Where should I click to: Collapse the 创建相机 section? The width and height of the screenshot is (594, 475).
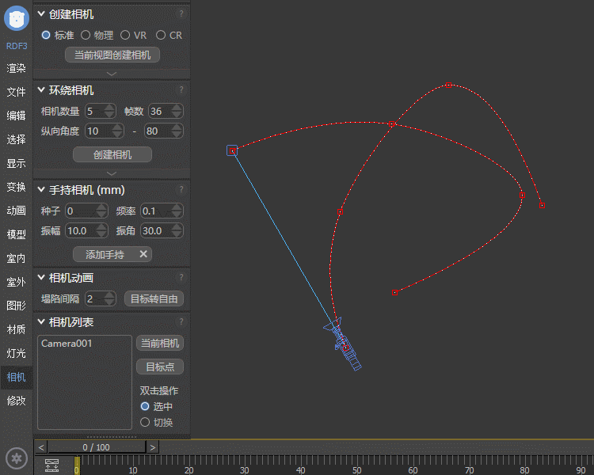[41, 14]
